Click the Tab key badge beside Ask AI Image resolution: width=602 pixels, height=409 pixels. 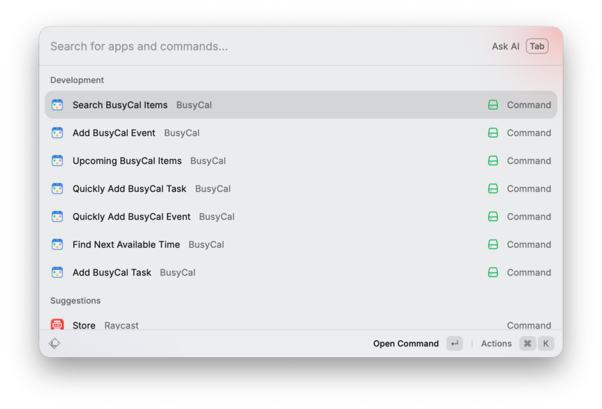537,46
